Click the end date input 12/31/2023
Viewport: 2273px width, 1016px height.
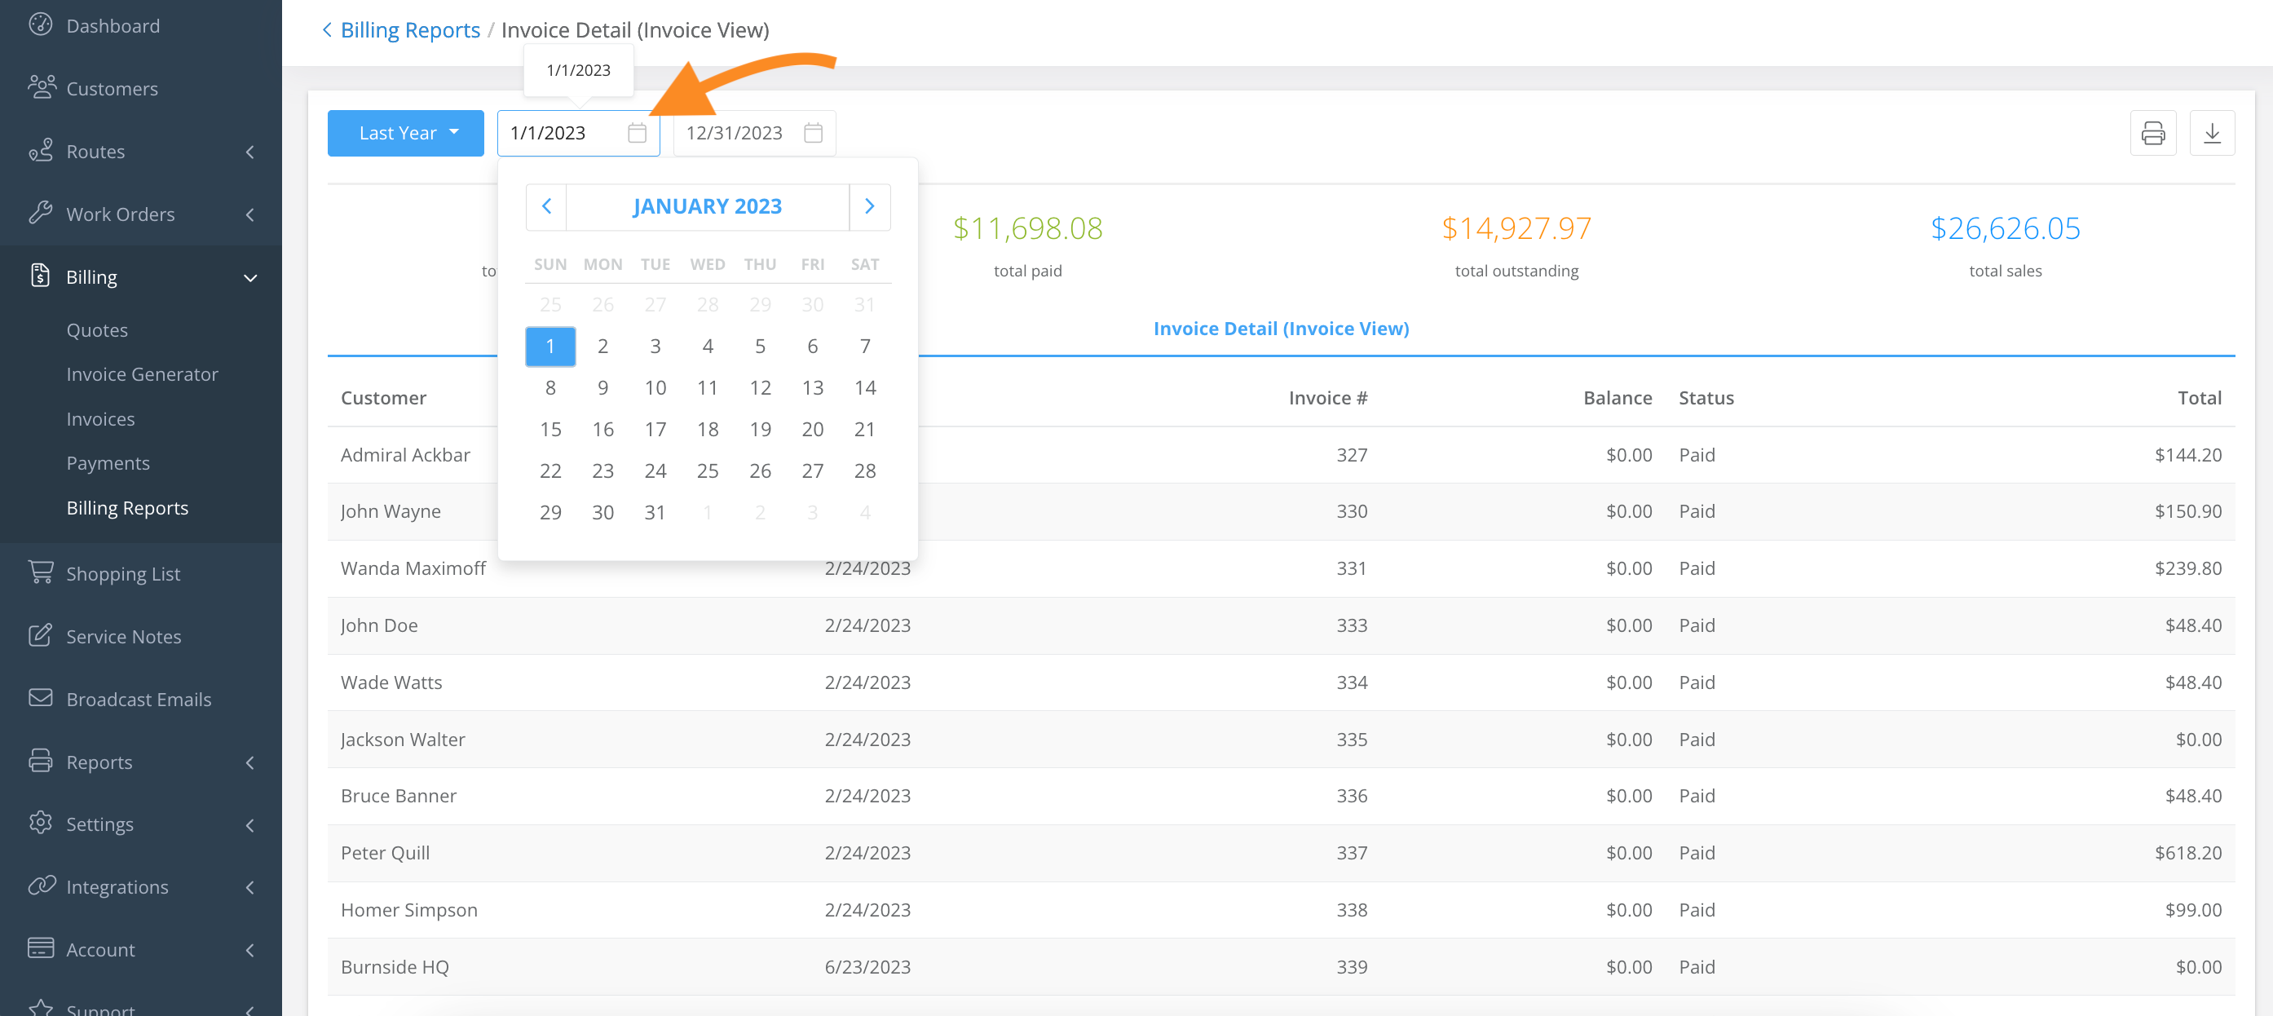[754, 133]
